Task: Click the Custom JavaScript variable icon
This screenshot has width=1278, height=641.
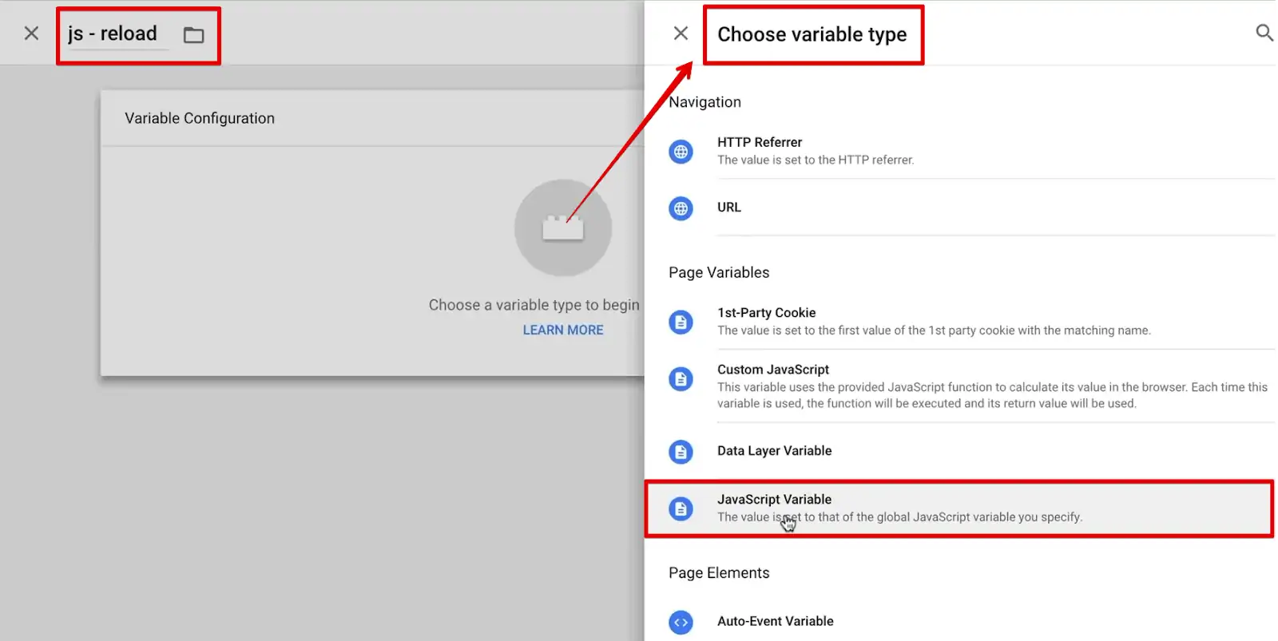Action: 681,378
